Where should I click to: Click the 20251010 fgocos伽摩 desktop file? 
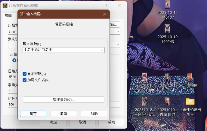point(144,77)
